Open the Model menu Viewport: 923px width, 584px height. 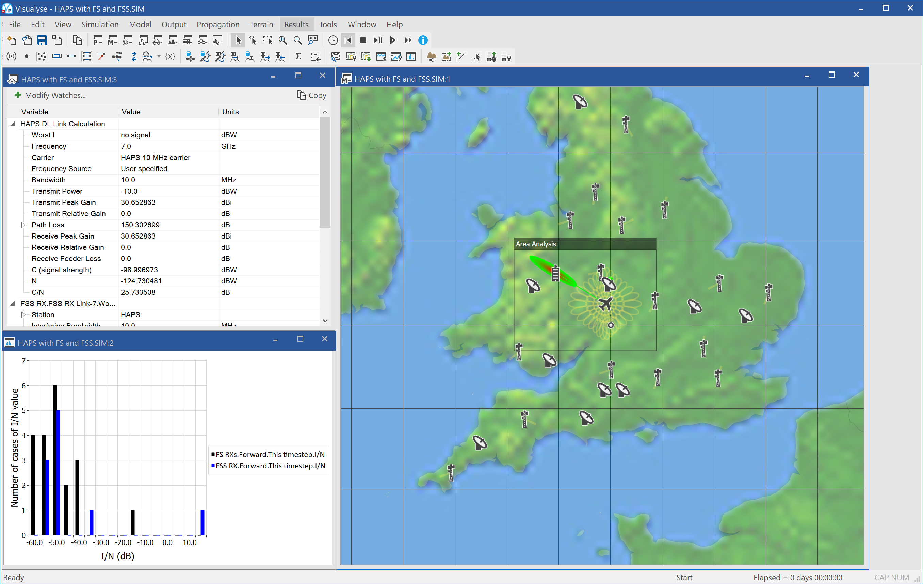click(140, 25)
